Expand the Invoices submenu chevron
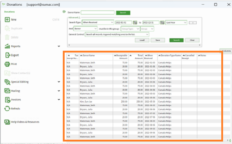232x144 pixels. tap(59, 100)
